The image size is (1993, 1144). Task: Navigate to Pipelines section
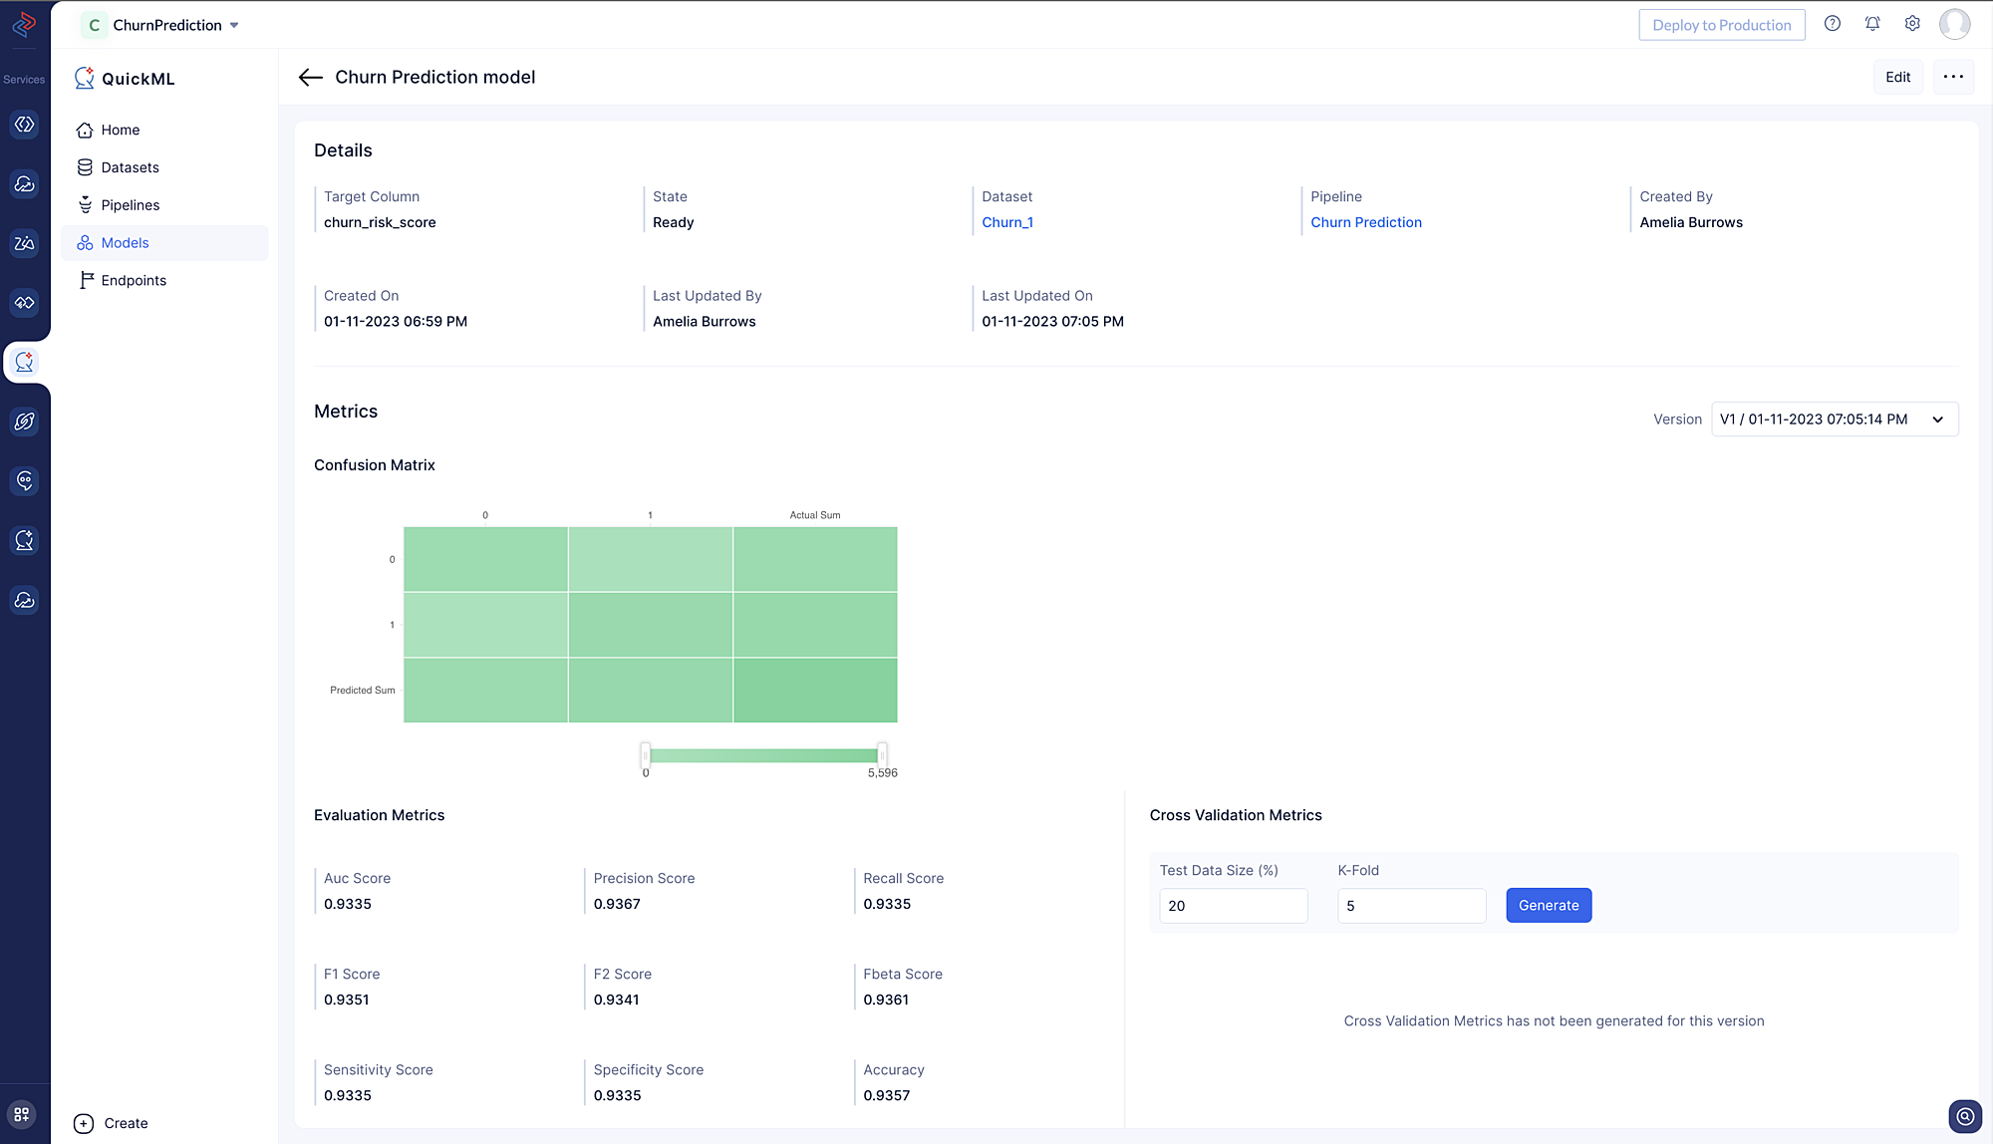coord(129,204)
